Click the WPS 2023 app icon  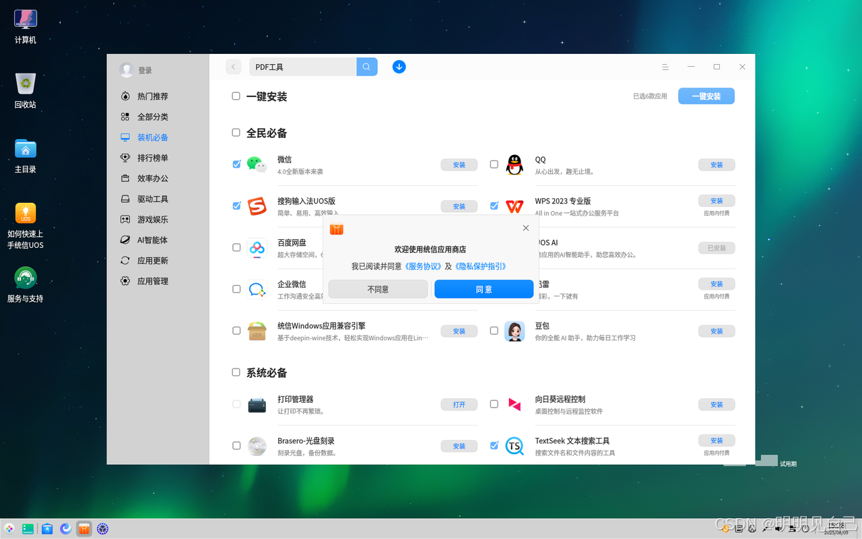click(515, 206)
